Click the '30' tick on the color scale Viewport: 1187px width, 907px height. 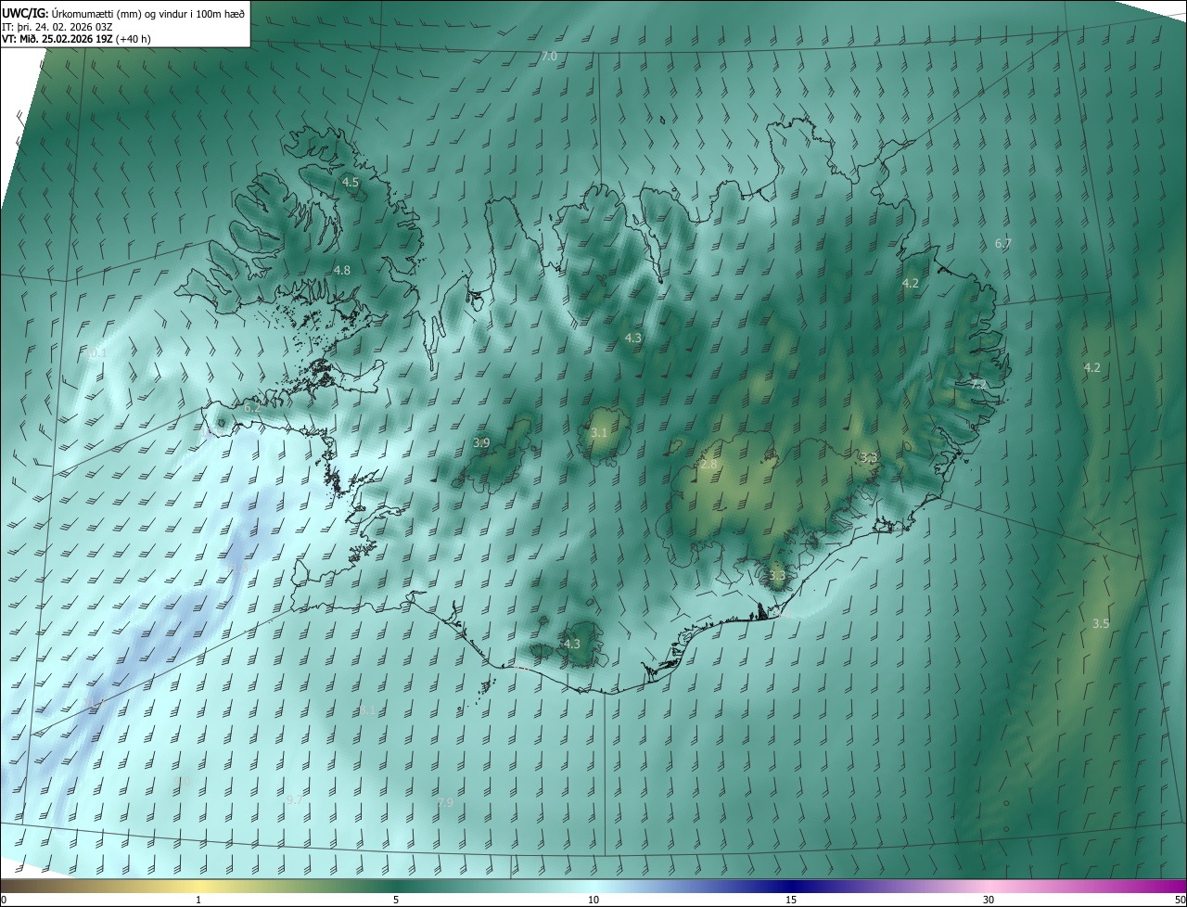(989, 901)
